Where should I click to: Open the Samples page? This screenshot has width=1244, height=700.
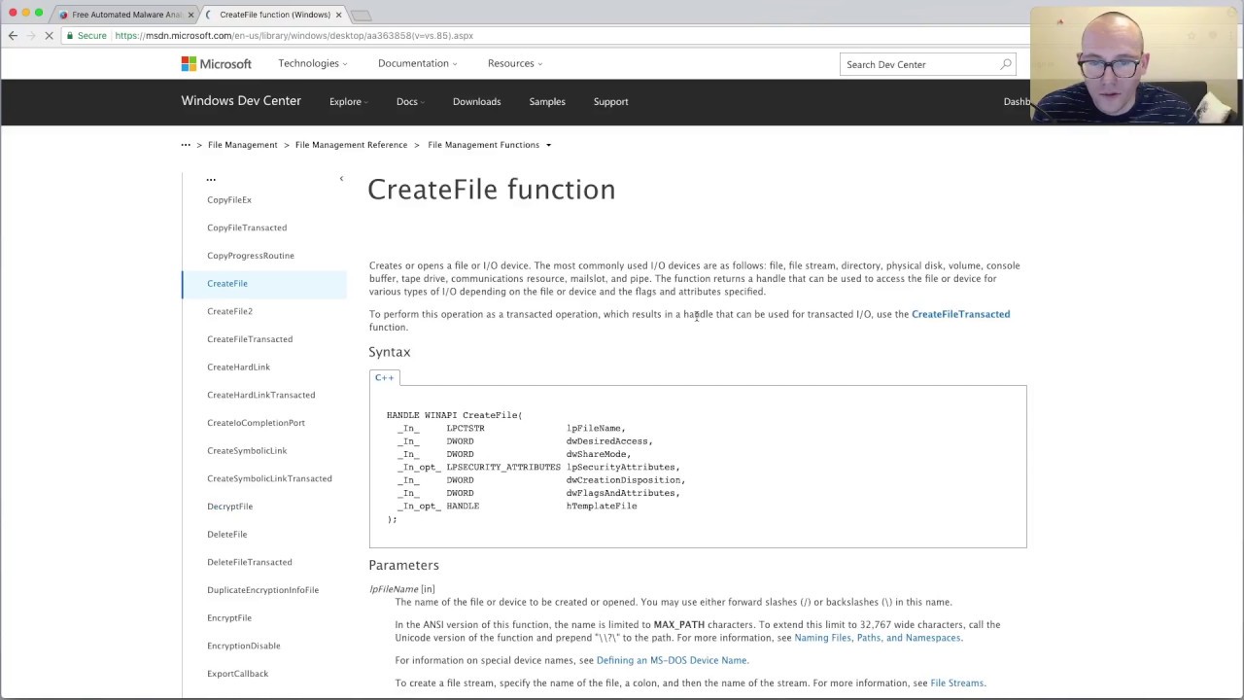coord(547,102)
